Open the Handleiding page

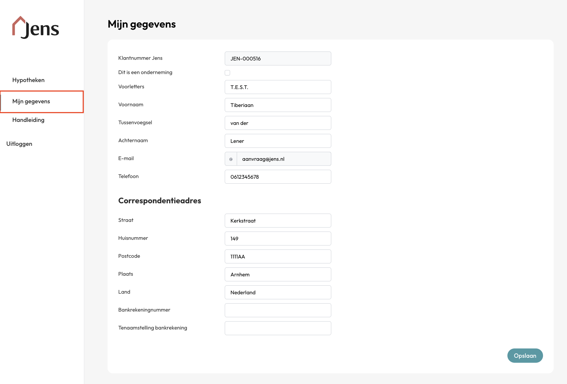coord(28,120)
